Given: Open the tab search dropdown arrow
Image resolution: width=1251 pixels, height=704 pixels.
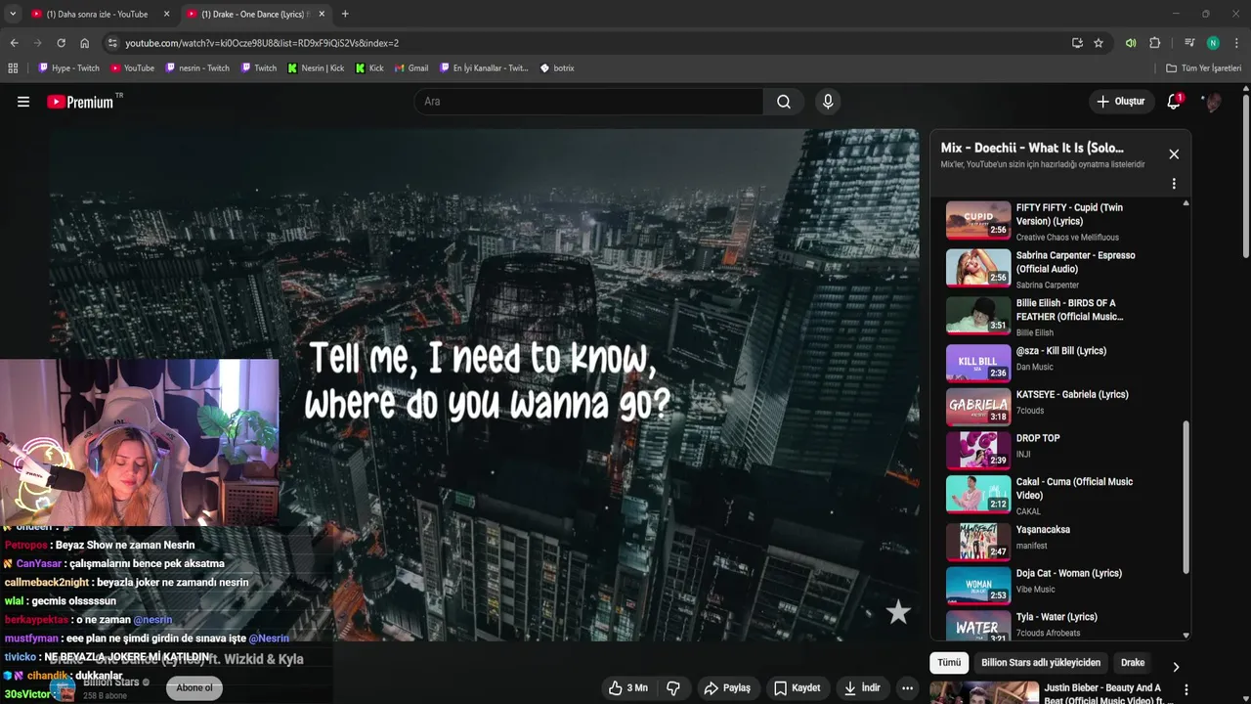Looking at the screenshot, I should pyautogui.click(x=12, y=14).
